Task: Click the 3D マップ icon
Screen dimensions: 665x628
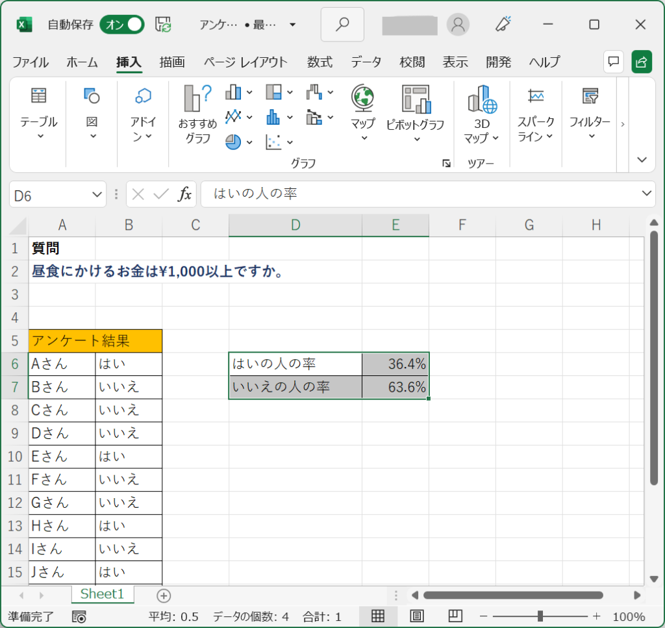Action: [482, 99]
